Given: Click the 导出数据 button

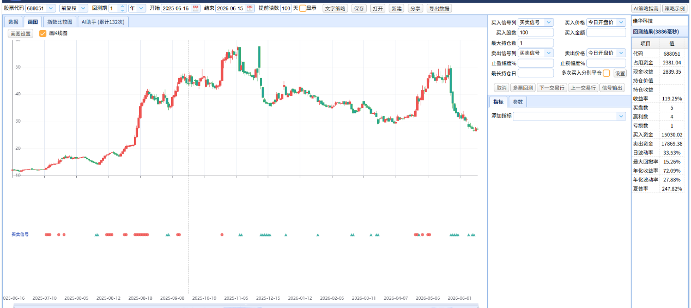Looking at the screenshot, I should coord(439,9).
